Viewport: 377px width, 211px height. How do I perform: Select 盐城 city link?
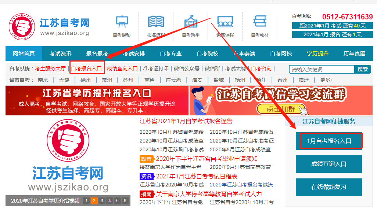(219, 80)
